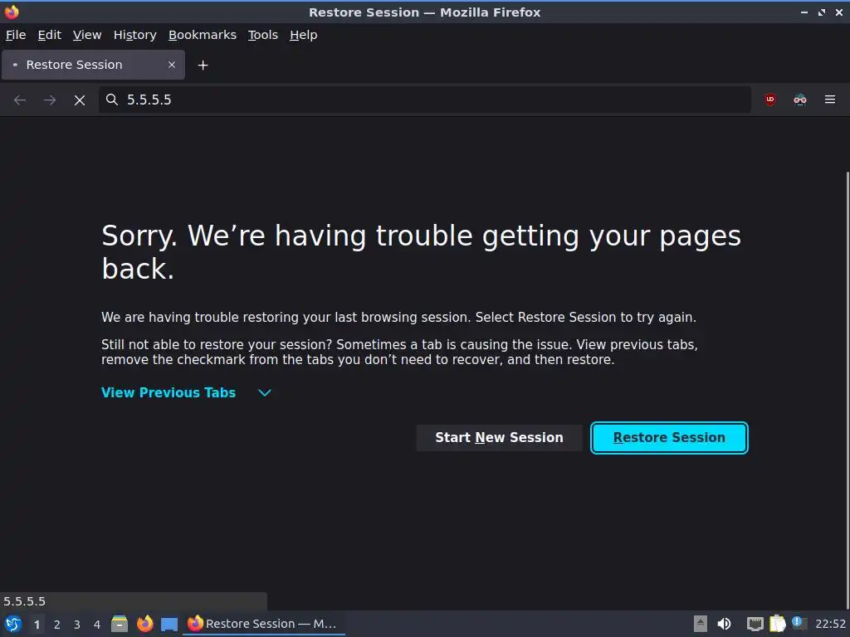Maximize the Firefox window
The height and width of the screenshot is (637, 850).
pos(822,12)
